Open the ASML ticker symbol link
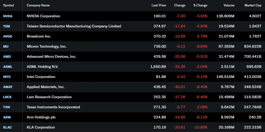The height and width of the screenshot is (132, 265). coord(8,67)
